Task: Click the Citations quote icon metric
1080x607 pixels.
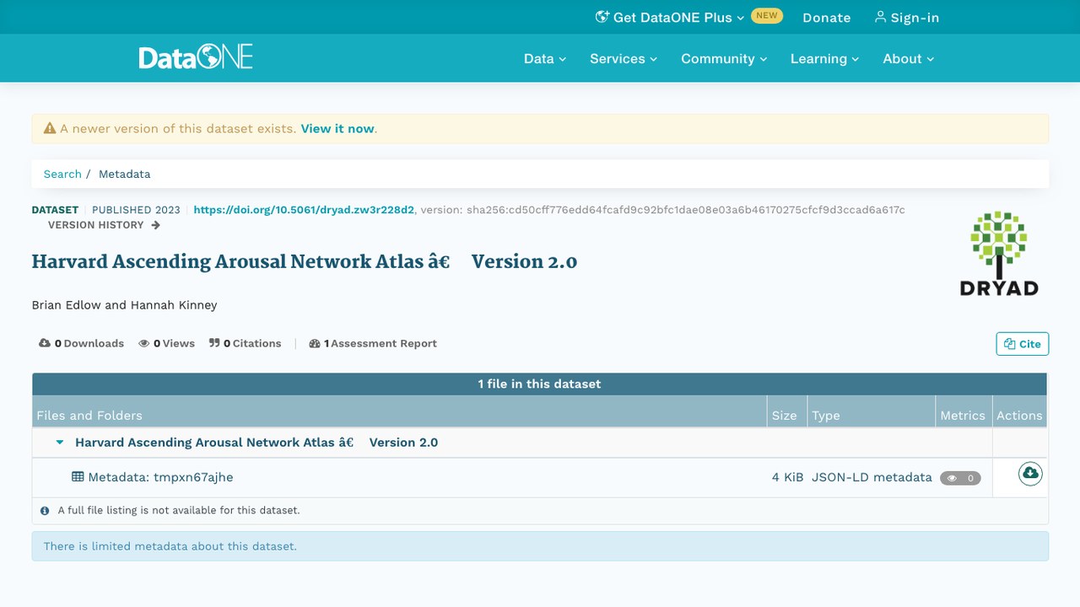Action: (x=245, y=343)
